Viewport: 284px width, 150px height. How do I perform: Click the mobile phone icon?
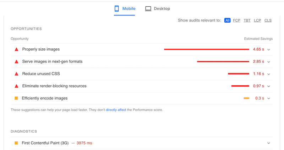point(117,8)
